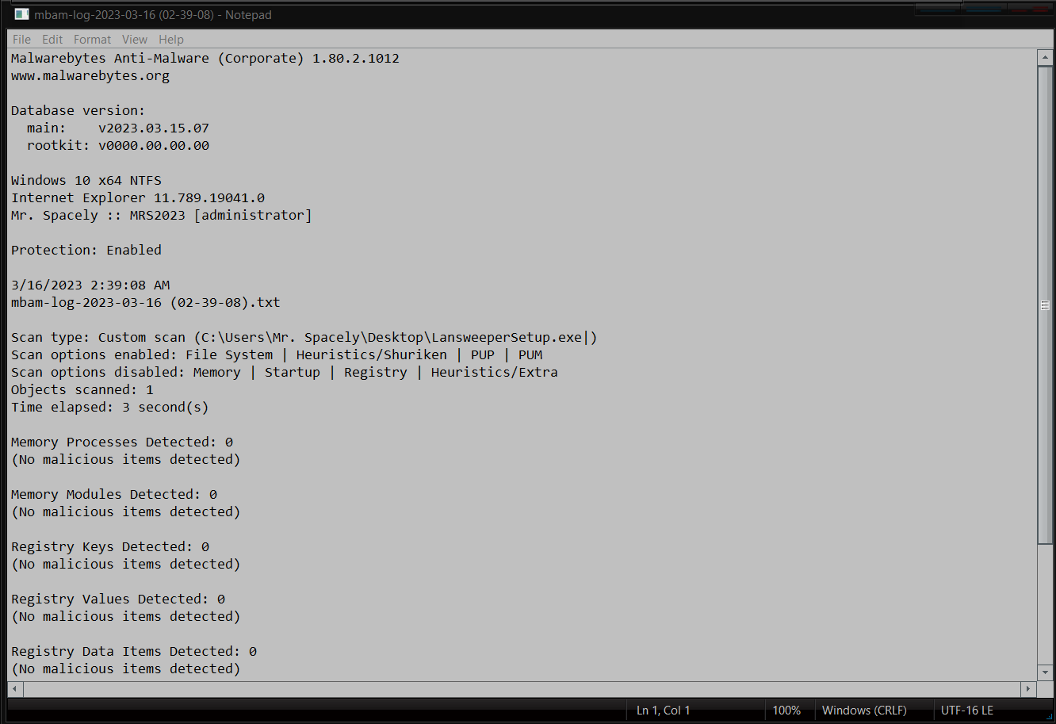The image size is (1056, 724).
Task: Click the 'Registry Data Items Detected: 0' line
Action: pos(134,652)
